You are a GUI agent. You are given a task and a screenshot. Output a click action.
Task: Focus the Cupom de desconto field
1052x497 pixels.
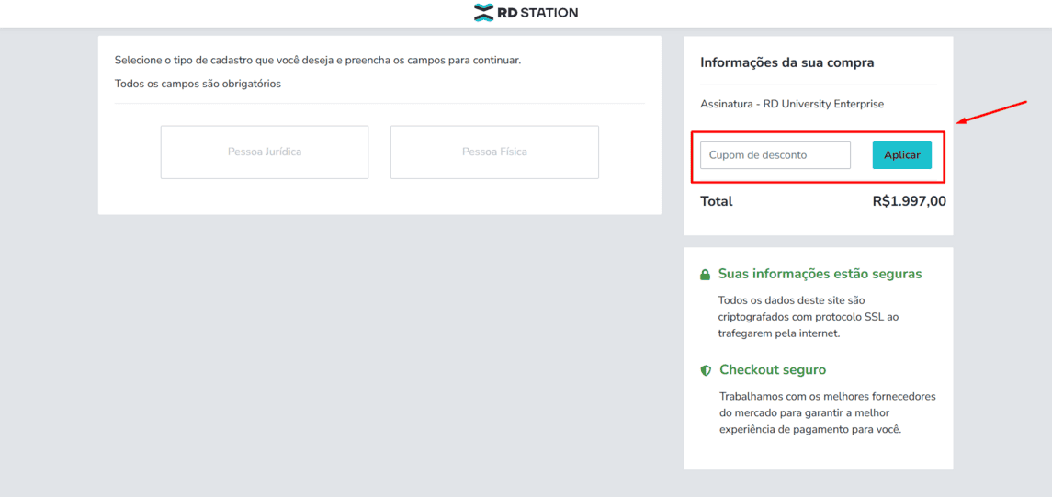(775, 155)
